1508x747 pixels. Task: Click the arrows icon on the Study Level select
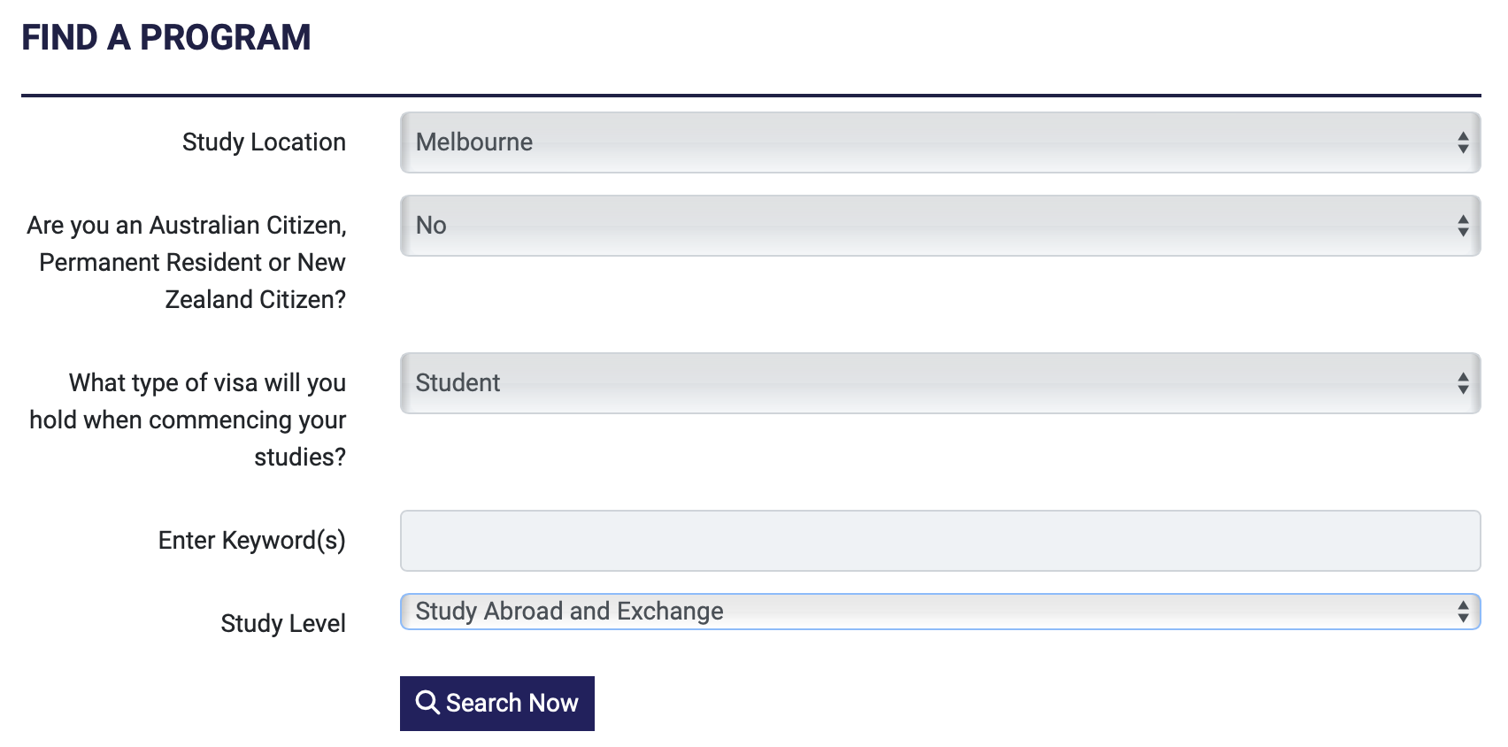point(1462,612)
